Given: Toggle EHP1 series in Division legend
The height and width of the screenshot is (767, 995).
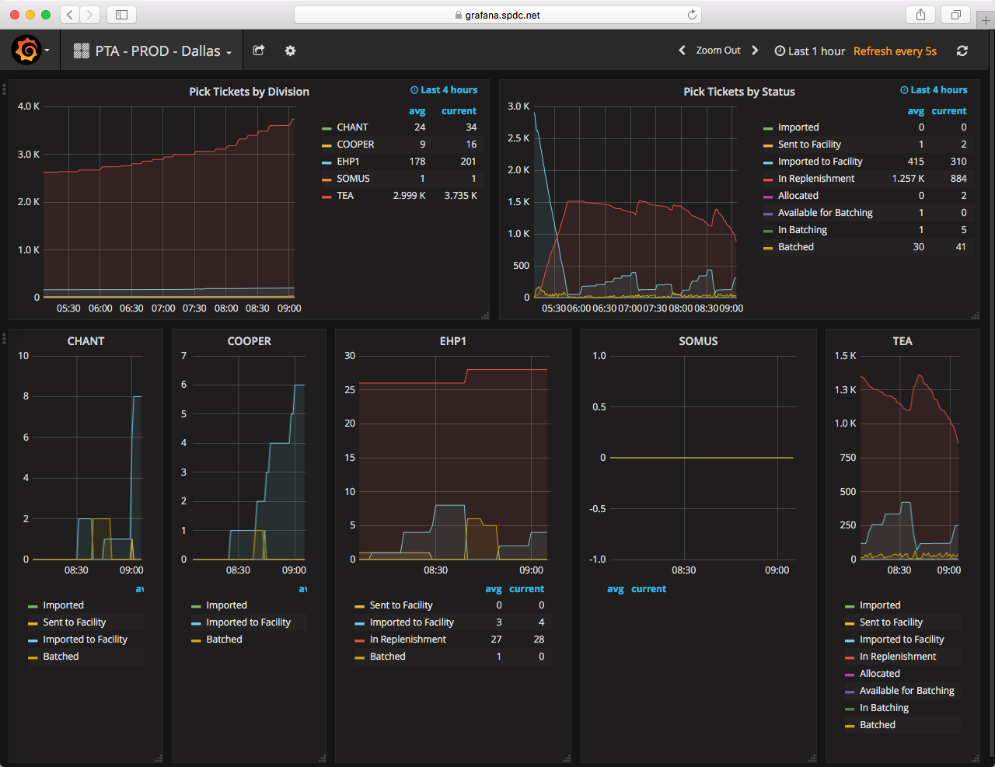Looking at the screenshot, I should [x=348, y=162].
